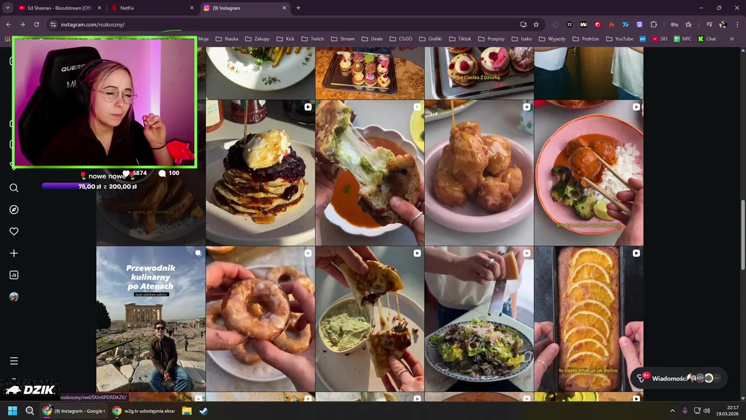The image size is (746, 420).
Task: Click the yellow W extension icon
Action: [x=583, y=24]
